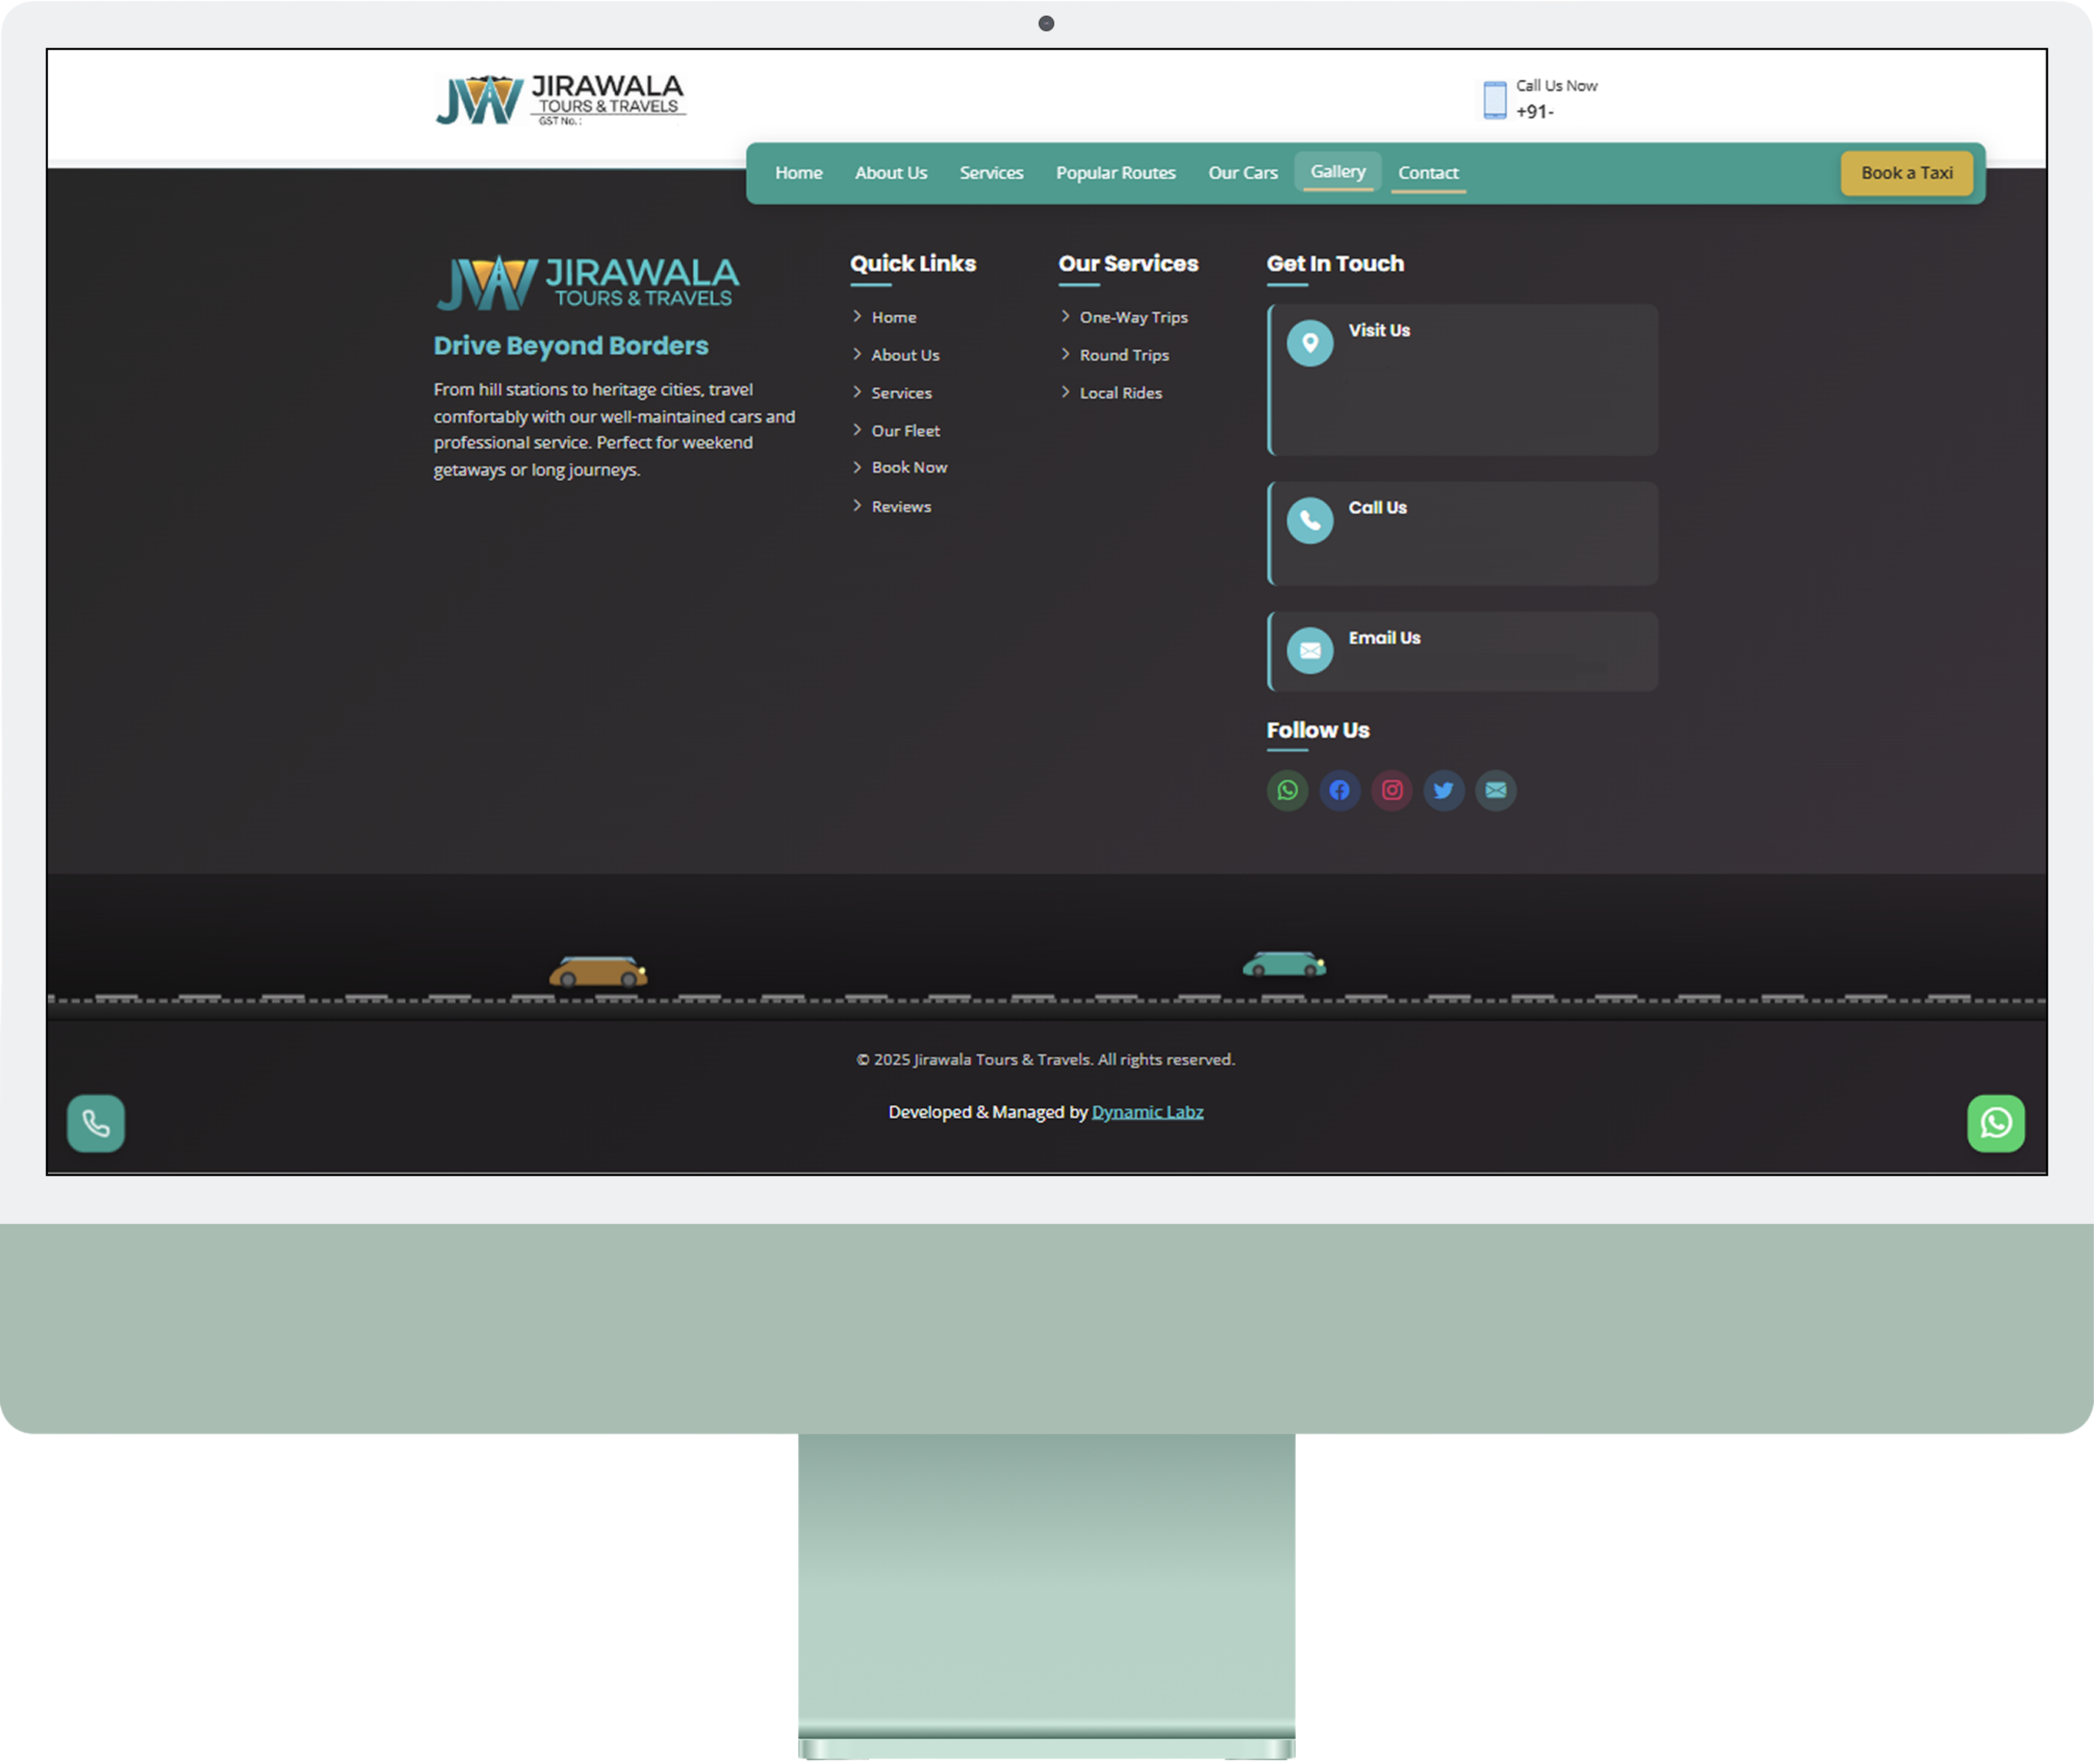
Task: Click the floating phone call button
Action: tap(96, 1124)
